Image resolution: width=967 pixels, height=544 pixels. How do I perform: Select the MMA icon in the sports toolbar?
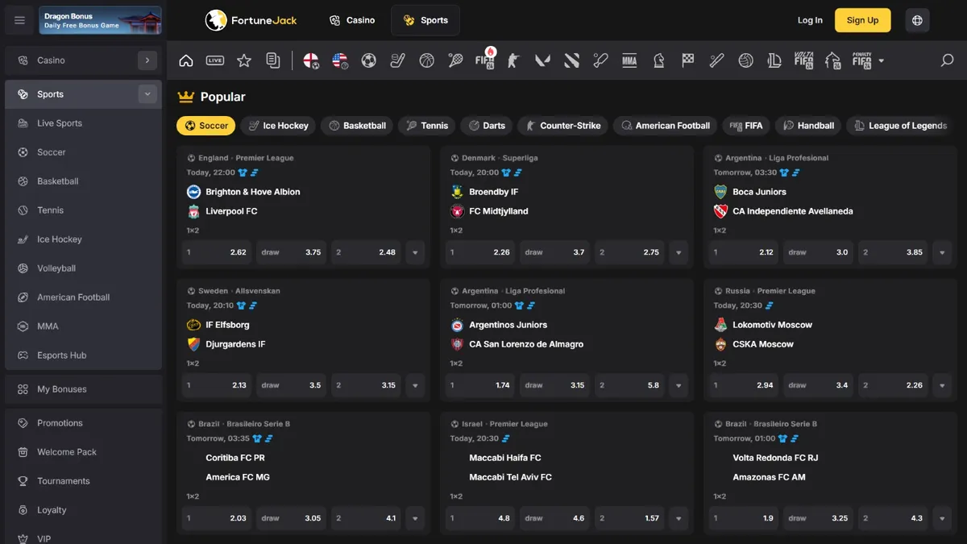point(629,60)
